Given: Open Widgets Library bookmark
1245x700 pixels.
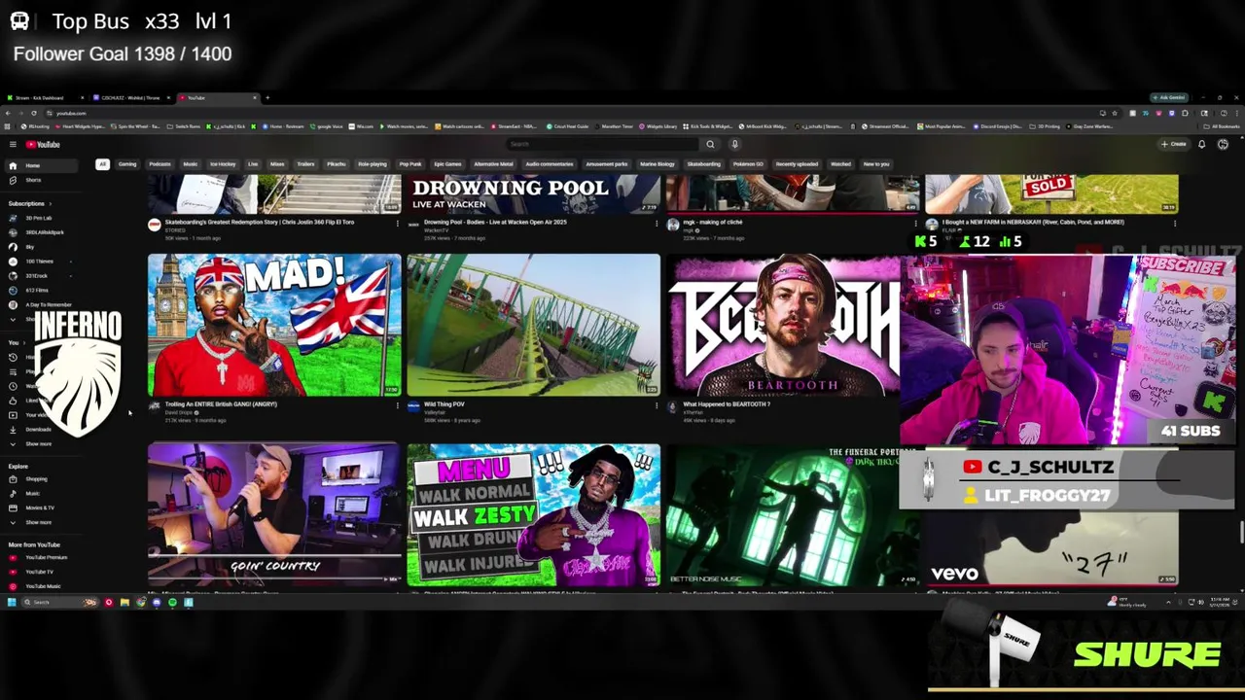Looking at the screenshot, I should pos(658,126).
